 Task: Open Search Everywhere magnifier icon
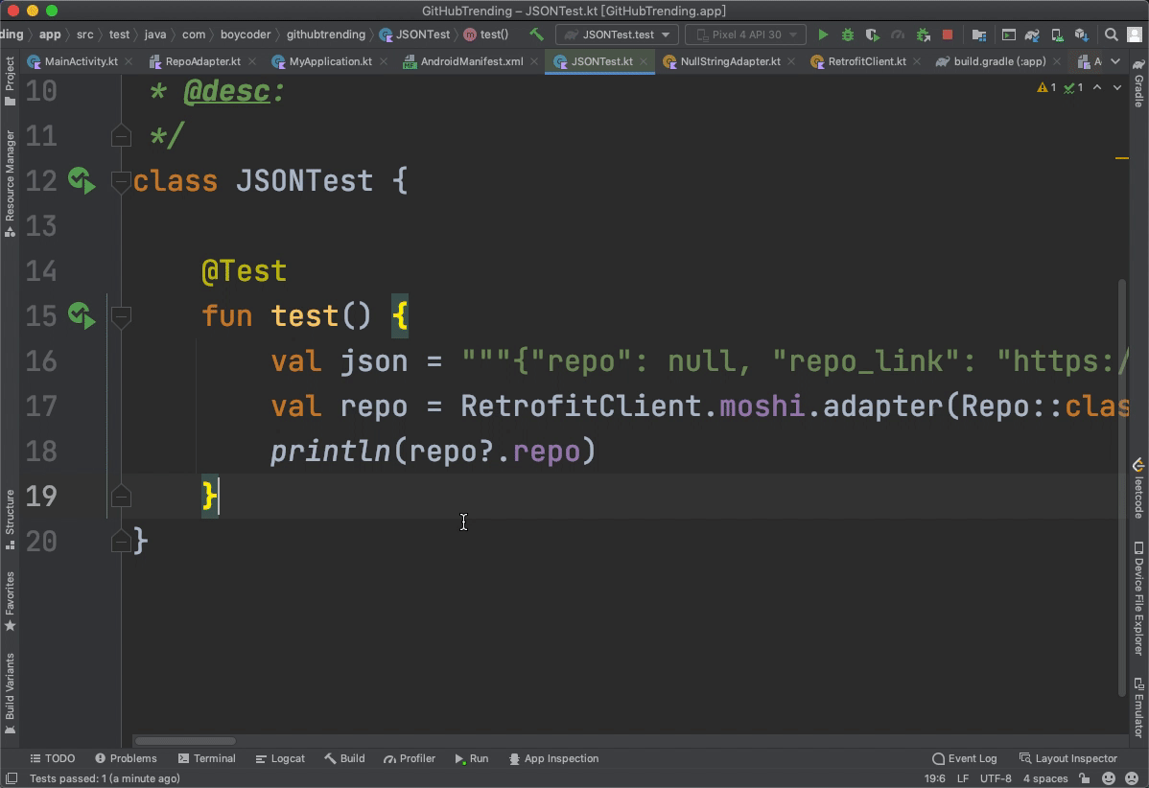[x=1112, y=35]
